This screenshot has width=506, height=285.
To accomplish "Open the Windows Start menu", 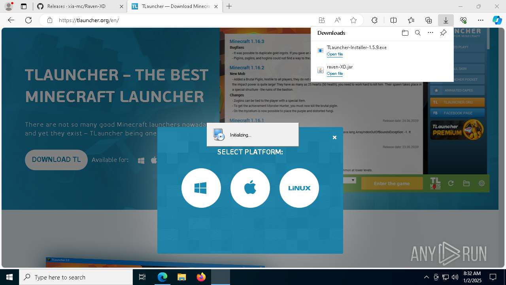I will coord(9,277).
